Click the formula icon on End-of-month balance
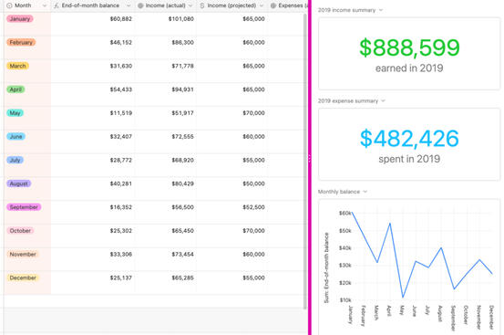504x335 pixels. pyautogui.click(x=57, y=5)
